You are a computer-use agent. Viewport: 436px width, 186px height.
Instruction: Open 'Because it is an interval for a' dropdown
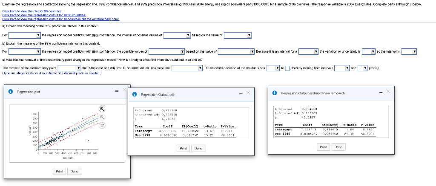tap(309, 51)
